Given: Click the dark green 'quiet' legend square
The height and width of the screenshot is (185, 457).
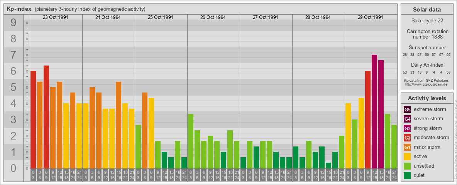Looking at the screenshot, I should (x=408, y=175).
